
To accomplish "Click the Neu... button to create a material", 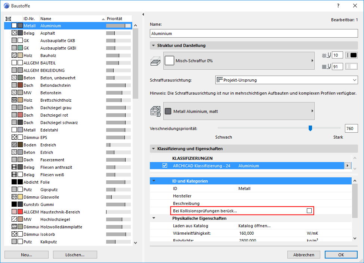I will coord(26,254).
